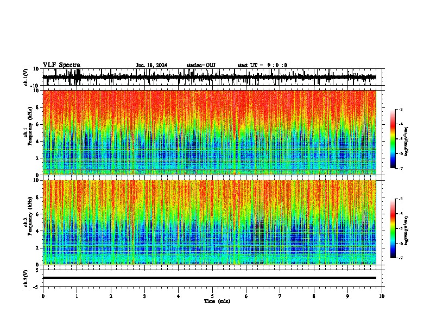The image size is (430, 332).
Task: Click time axis tick label "5"
Action: click(x=212, y=296)
